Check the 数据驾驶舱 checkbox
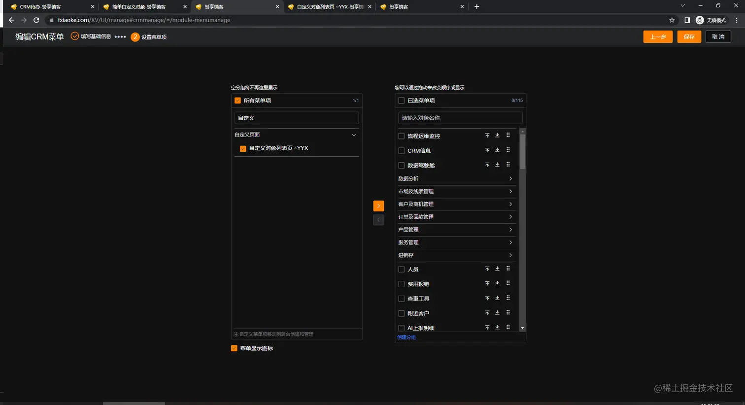The height and width of the screenshot is (405, 745). click(402, 166)
